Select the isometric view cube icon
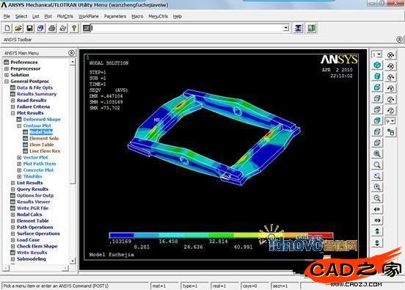This screenshot has width=405, height=290. pyautogui.click(x=377, y=65)
